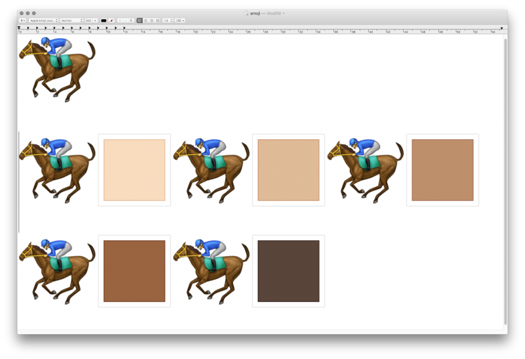
Task: Open the Apple Emoji font family dropdown
Action: [43, 20]
